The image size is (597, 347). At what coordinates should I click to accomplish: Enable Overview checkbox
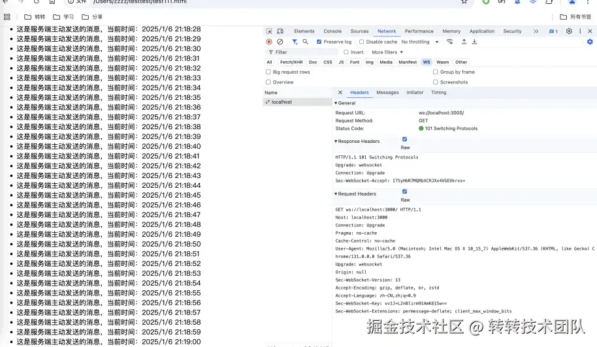click(x=268, y=82)
